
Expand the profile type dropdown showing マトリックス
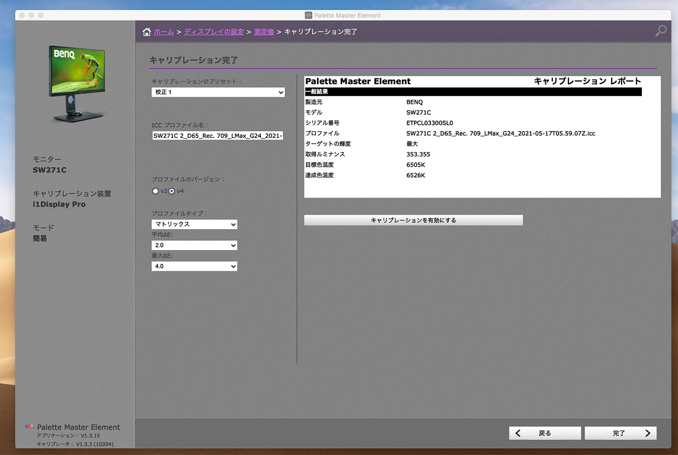194,225
